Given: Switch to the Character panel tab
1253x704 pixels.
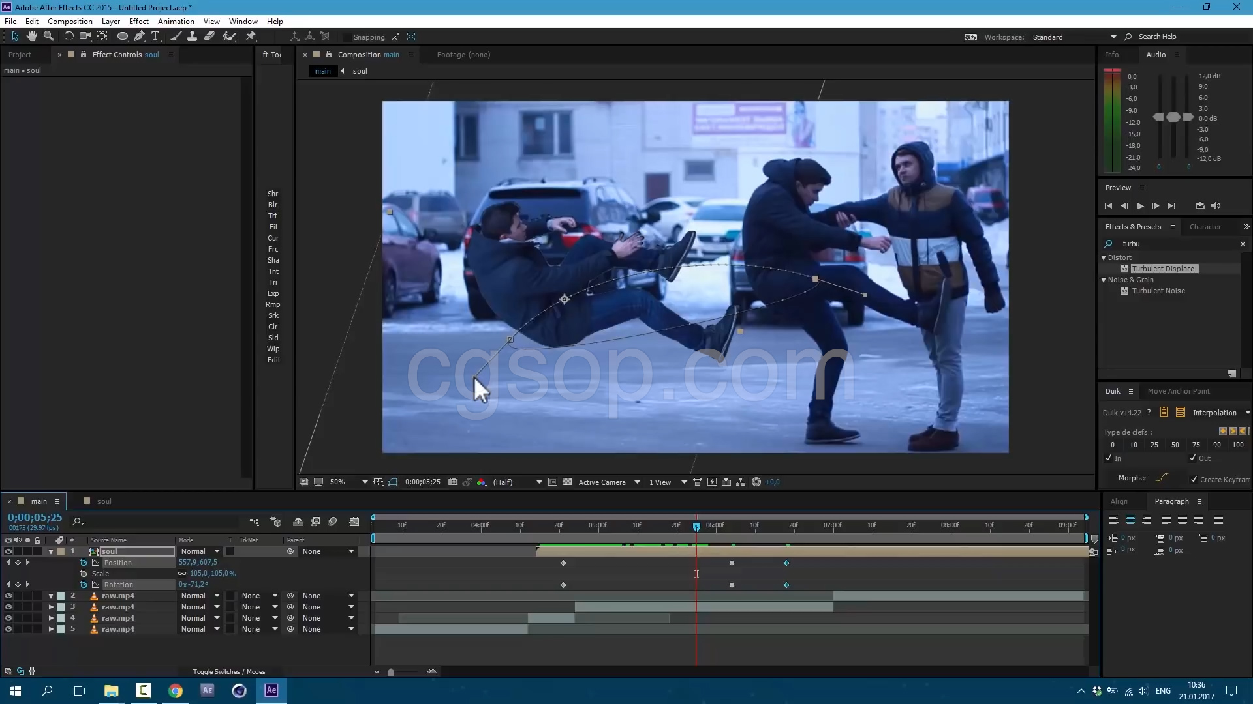Looking at the screenshot, I should point(1205,227).
